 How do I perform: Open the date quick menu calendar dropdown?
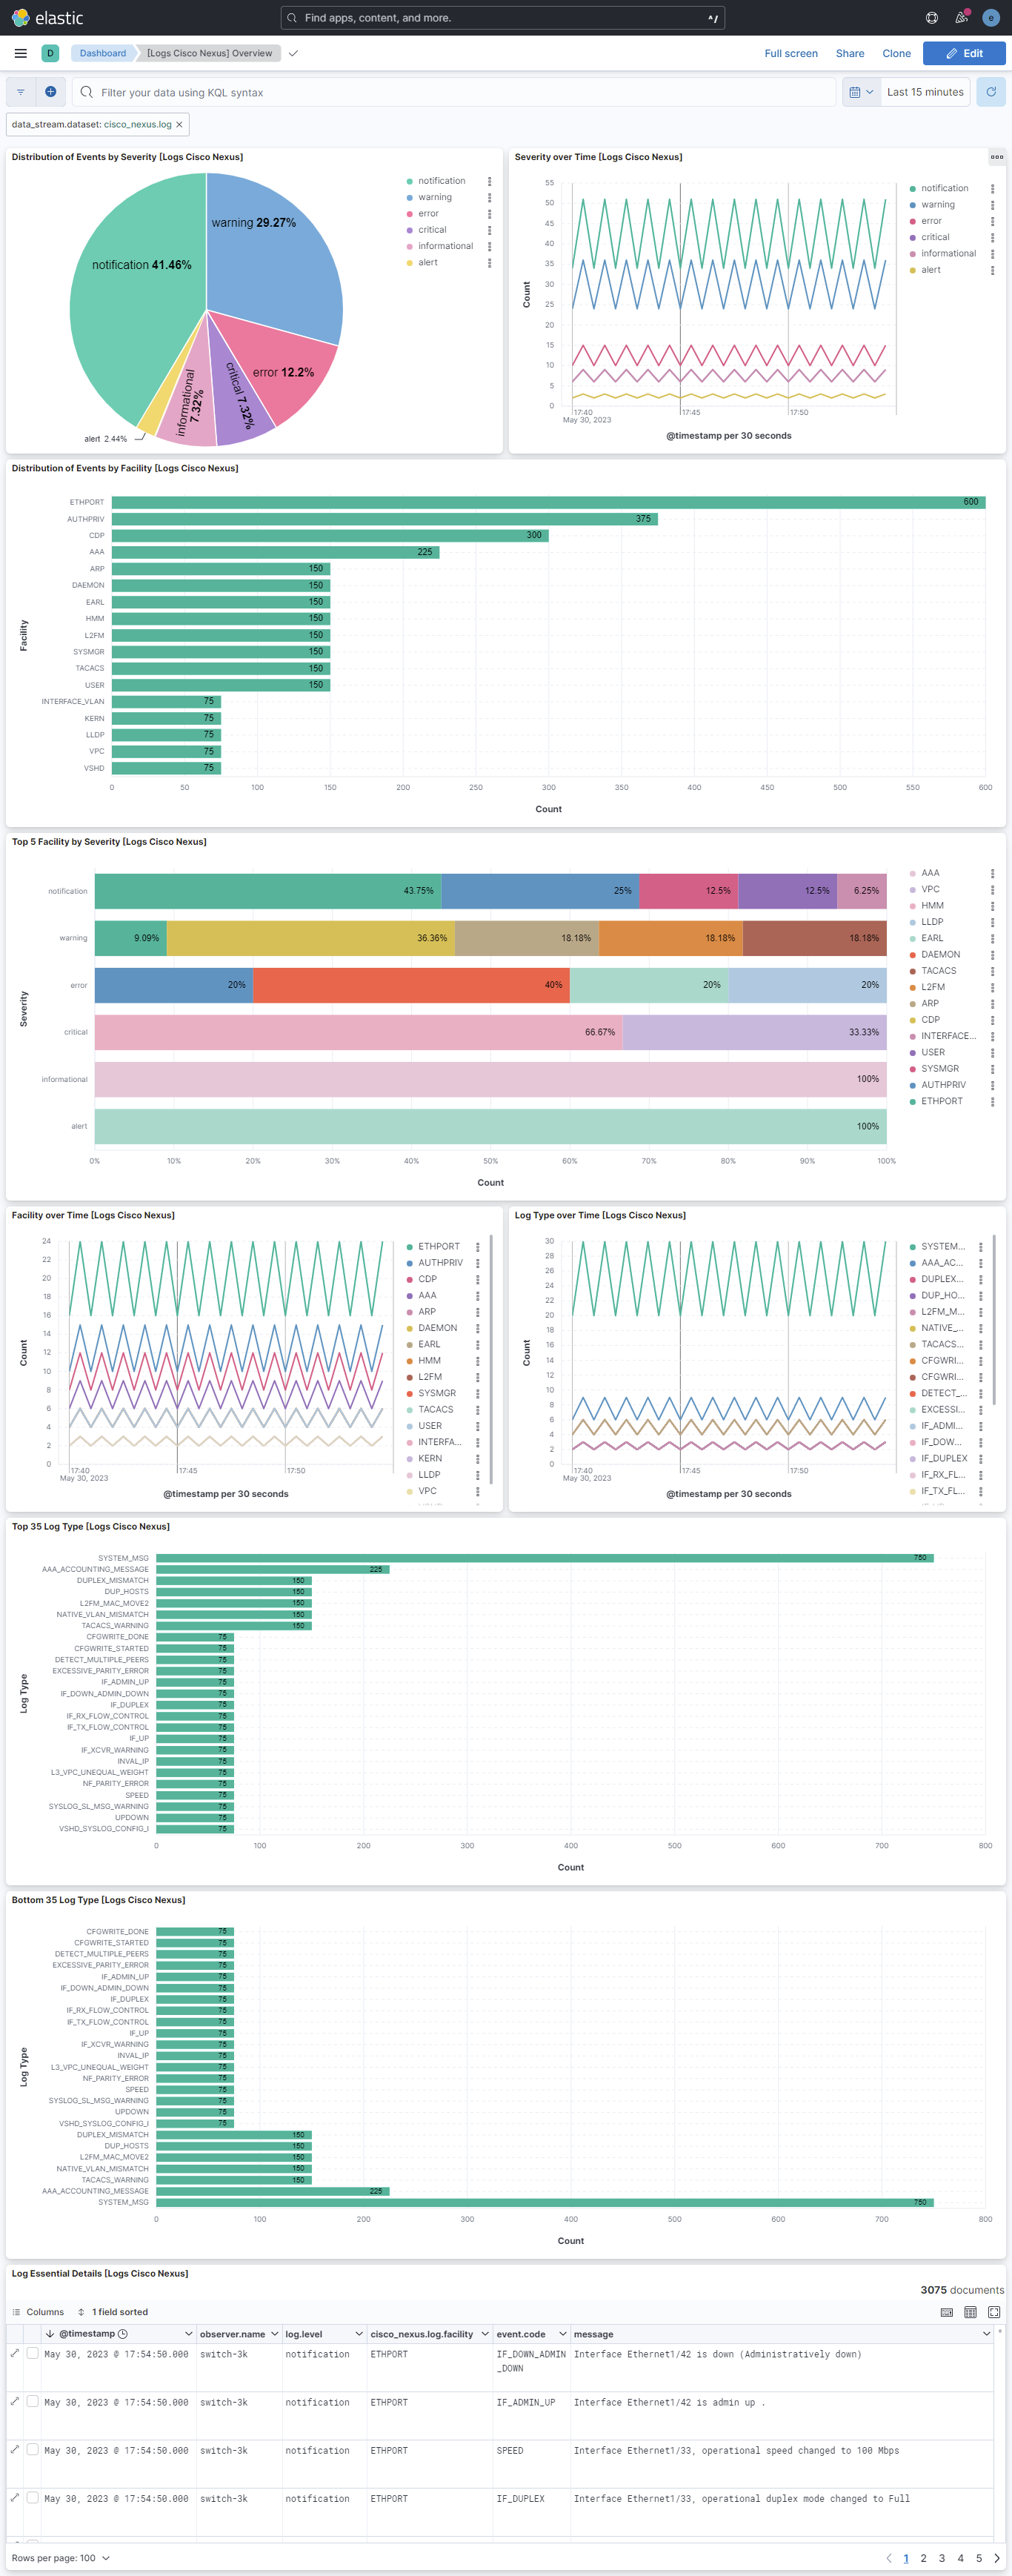(x=861, y=92)
